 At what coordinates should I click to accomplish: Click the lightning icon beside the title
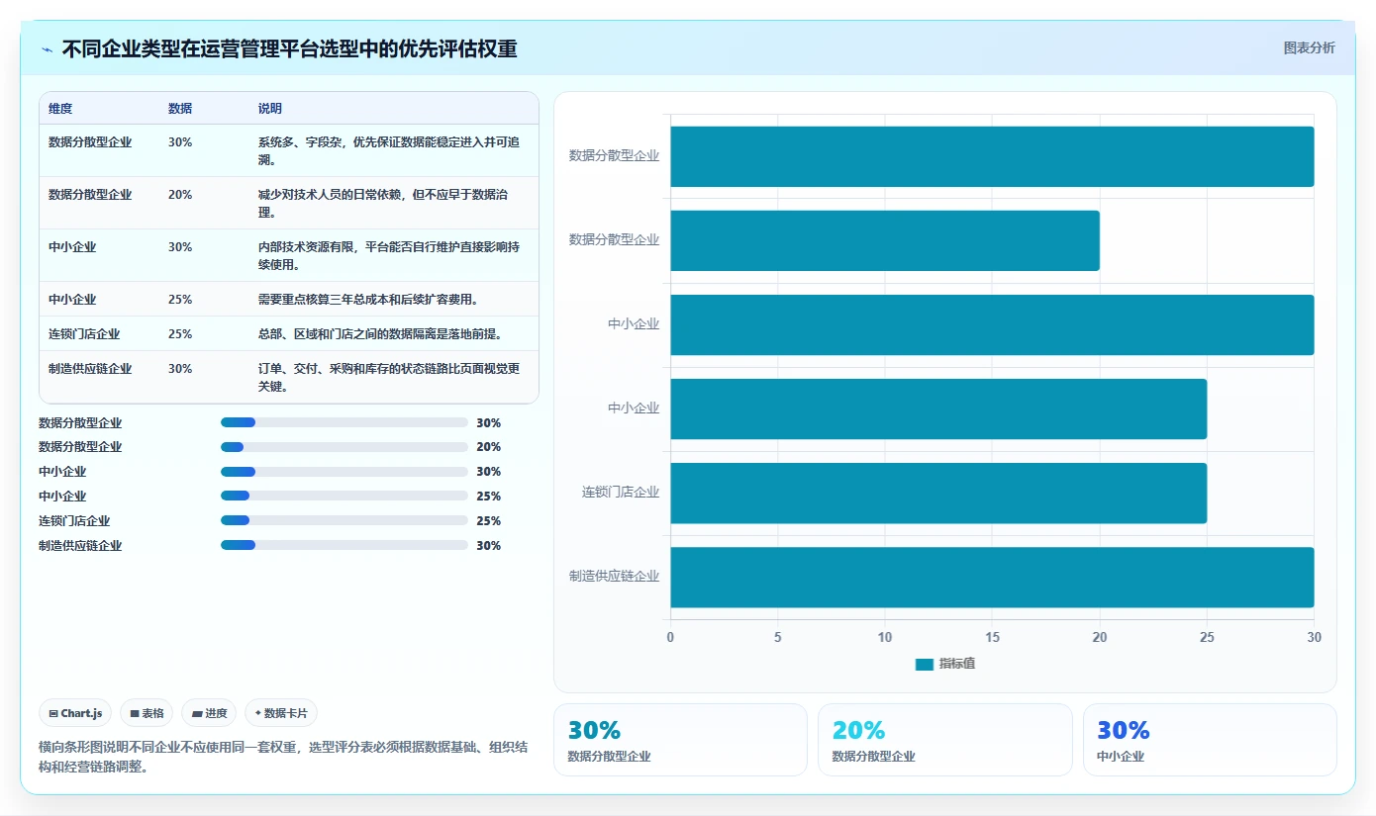tap(48, 48)
